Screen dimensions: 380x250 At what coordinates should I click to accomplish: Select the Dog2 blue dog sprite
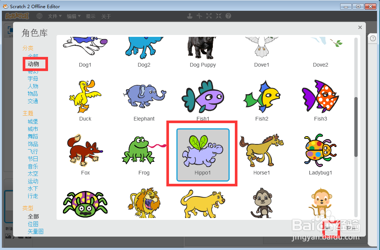pyautogui.click(x=144, y=52)
